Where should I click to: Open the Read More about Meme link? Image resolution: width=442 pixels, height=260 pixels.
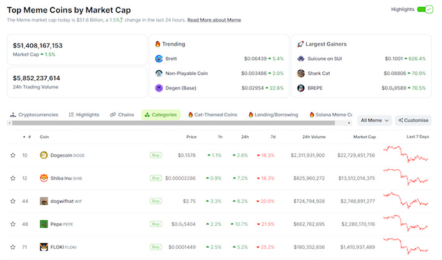[214, 20]
